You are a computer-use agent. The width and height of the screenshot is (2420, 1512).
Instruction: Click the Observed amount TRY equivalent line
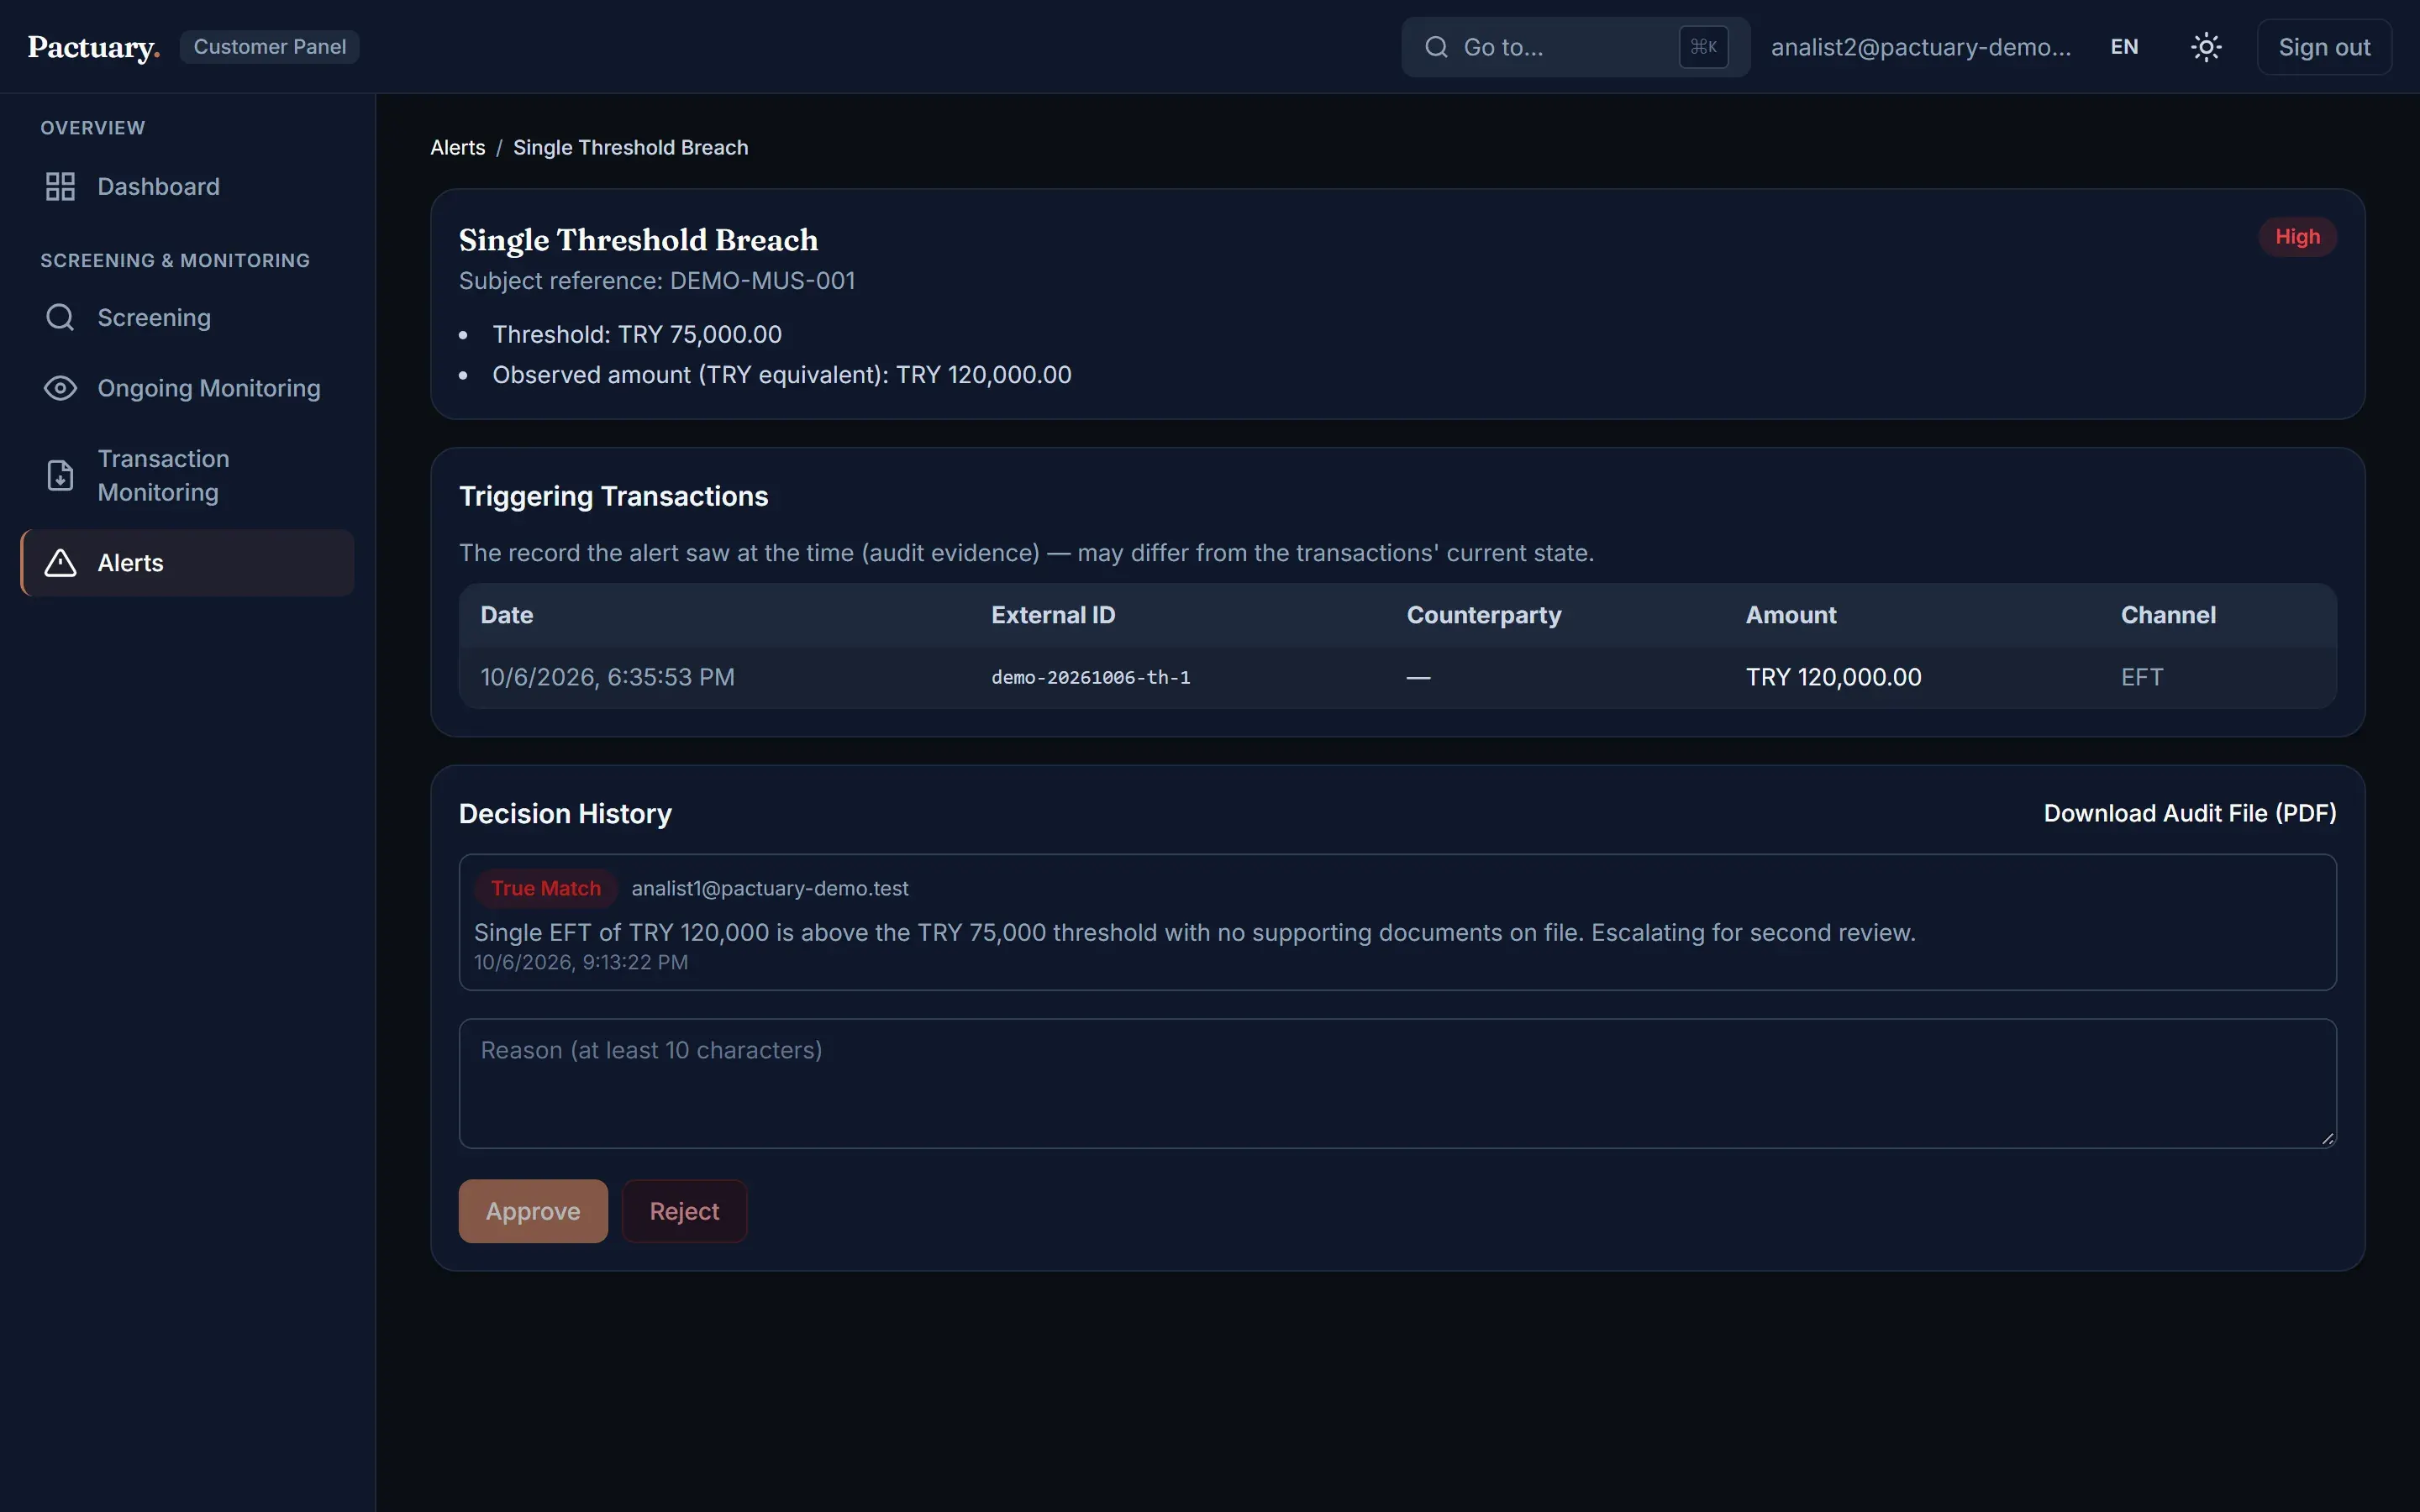click(781, 375)
